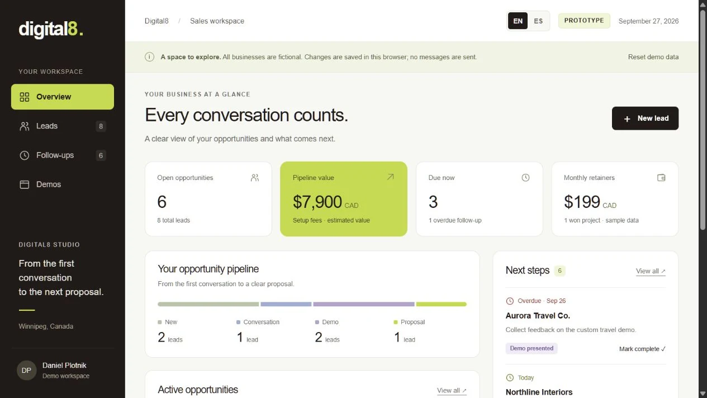The image size is (707, 398).
Task: Click the Winnipeg, Canada text
Action: tap(46, 326)
